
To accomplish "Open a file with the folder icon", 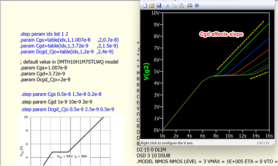I will [152, 6].
